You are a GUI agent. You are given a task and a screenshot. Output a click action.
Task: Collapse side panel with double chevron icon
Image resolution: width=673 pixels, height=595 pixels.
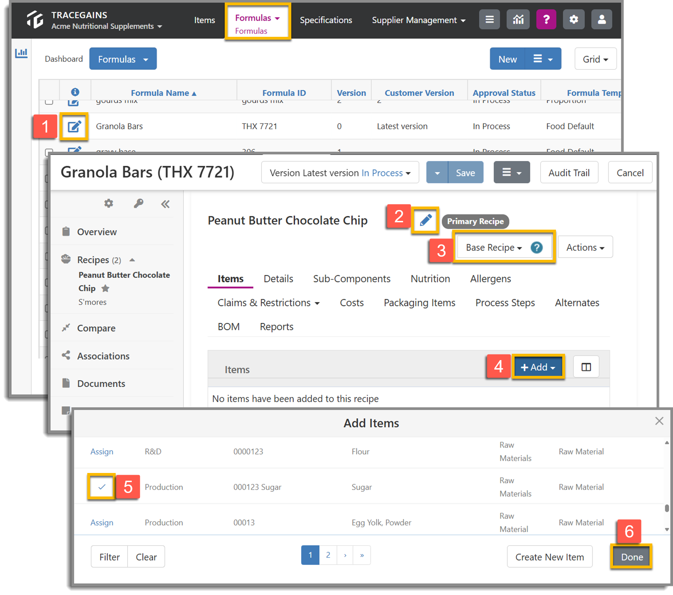pyautogui.click(x=165, y=204)
